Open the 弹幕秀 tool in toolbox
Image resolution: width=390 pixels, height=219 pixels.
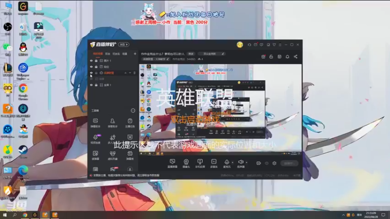130,155
